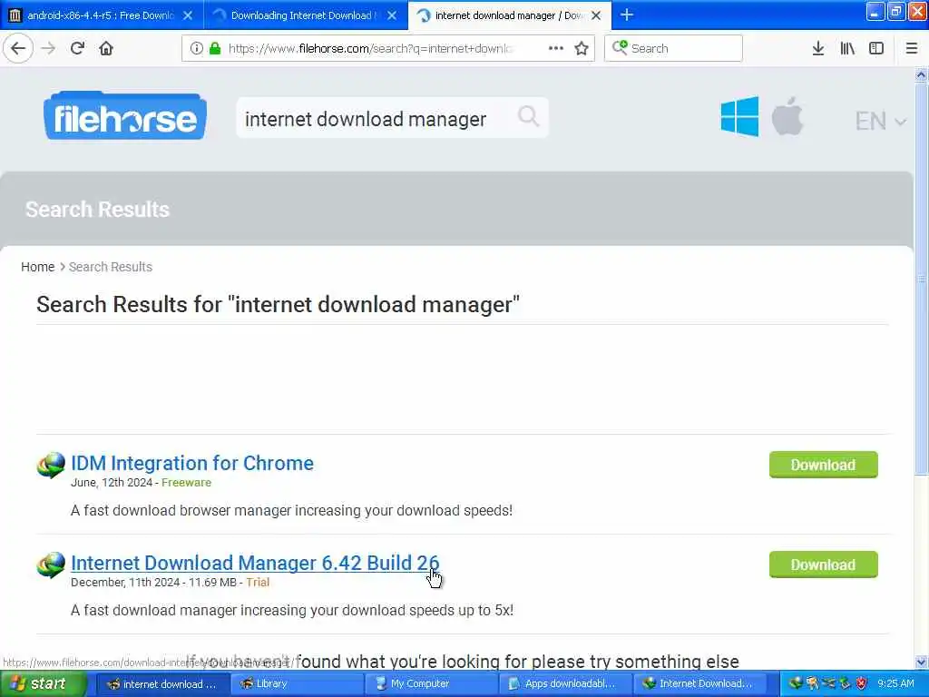
Task: Toggle the sidebar view
Action: click(876, 48)
